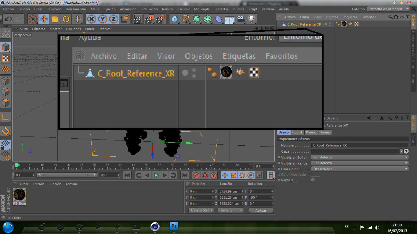This screenshot has width=417, height=234.
Task: Play the animation forward
Action: coord(156,175)
